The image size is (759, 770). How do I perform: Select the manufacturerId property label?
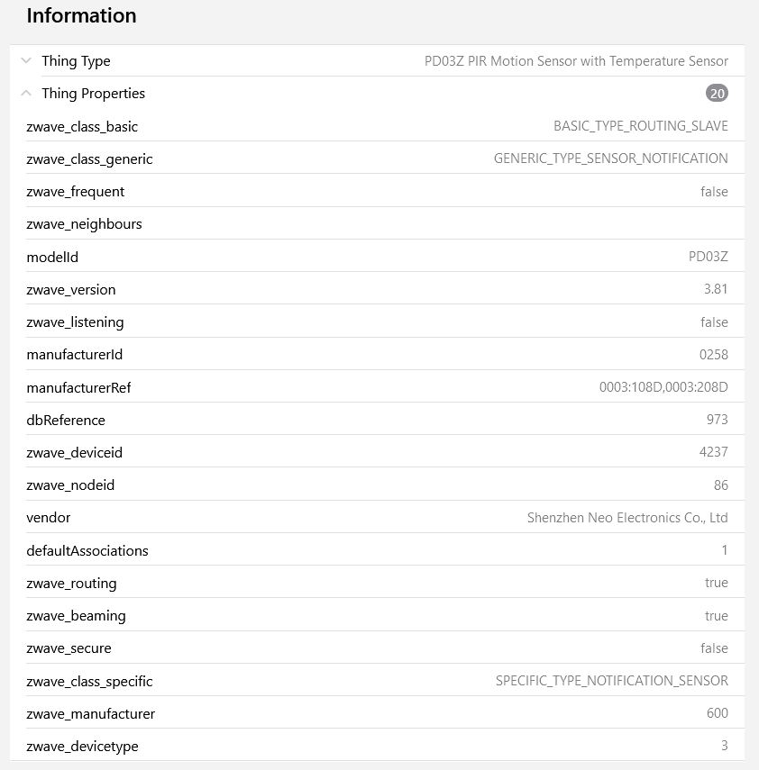[74, 355]
